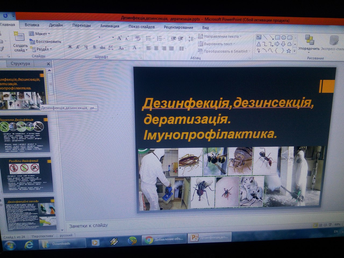344x258 pixels.
Task: Toggle text shadow (S) formatting
Action: tap(94, 47)
